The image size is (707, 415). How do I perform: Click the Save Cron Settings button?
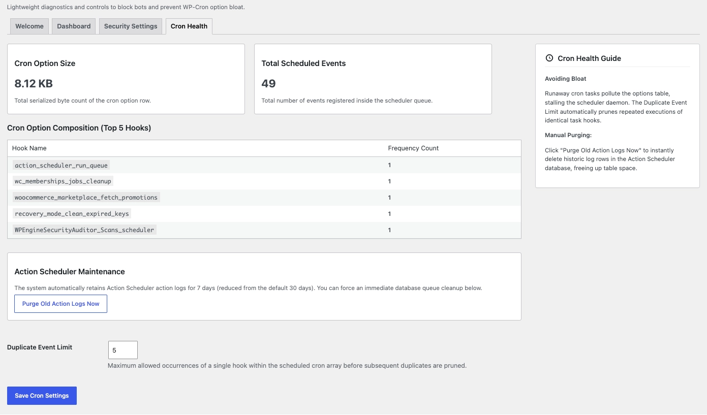coord(42,396)
